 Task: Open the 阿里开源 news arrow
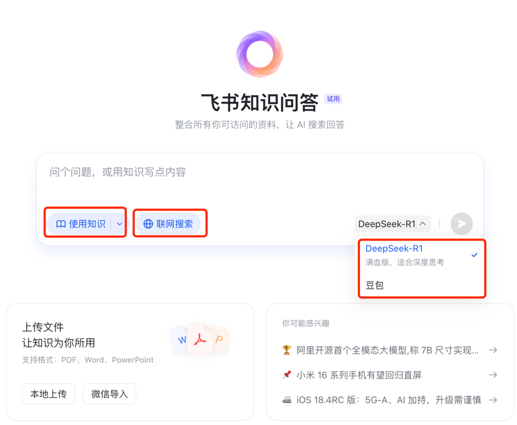tap(493, 350)
